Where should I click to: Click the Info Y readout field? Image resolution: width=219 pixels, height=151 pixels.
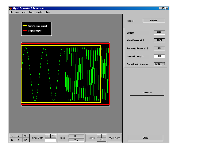point(76,140)
